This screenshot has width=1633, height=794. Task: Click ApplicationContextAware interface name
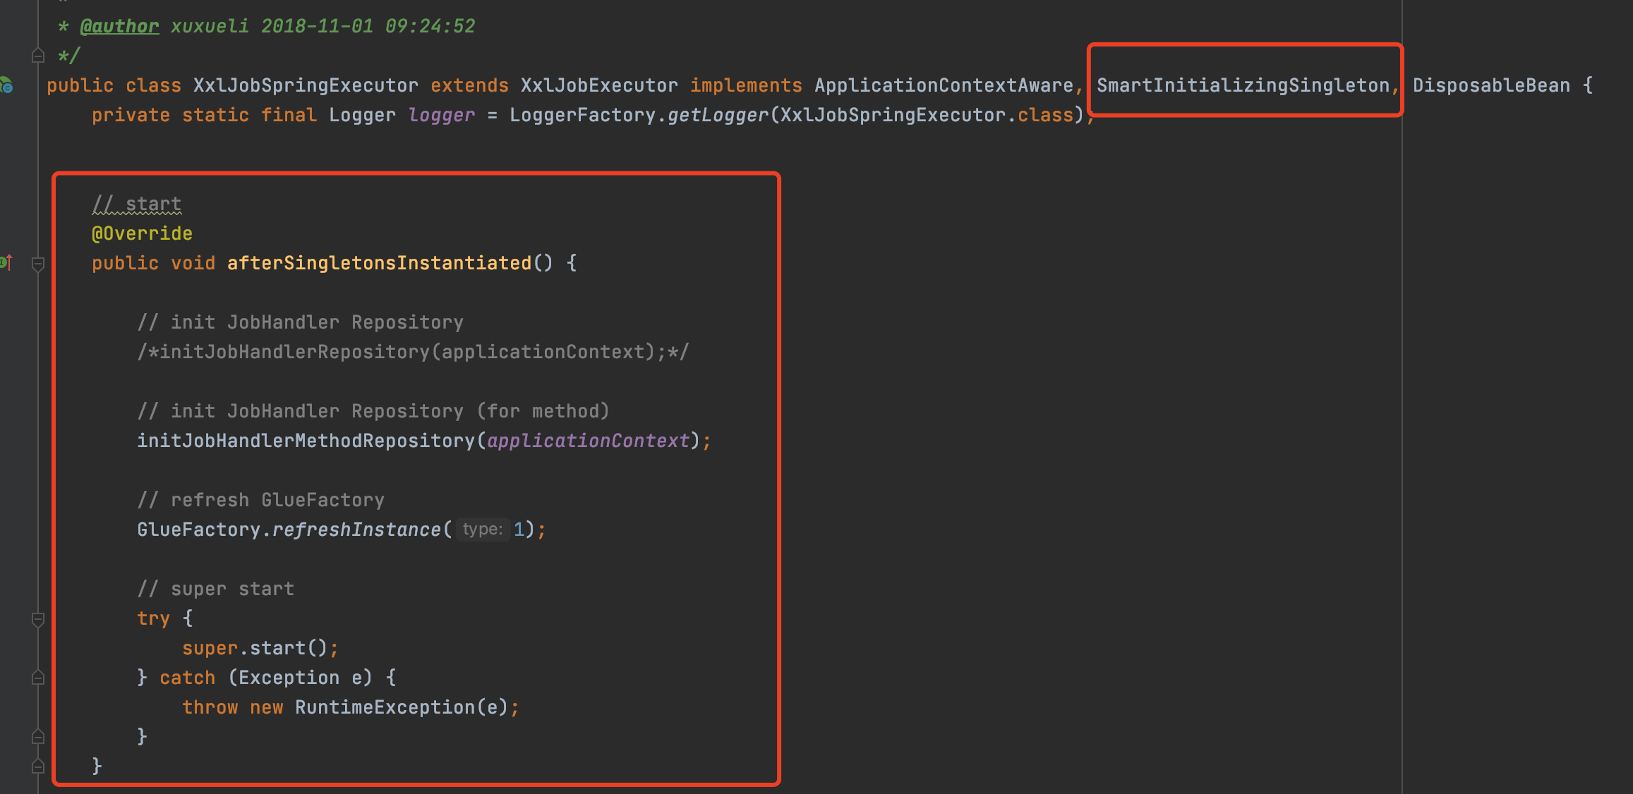(x=944, y=85)
